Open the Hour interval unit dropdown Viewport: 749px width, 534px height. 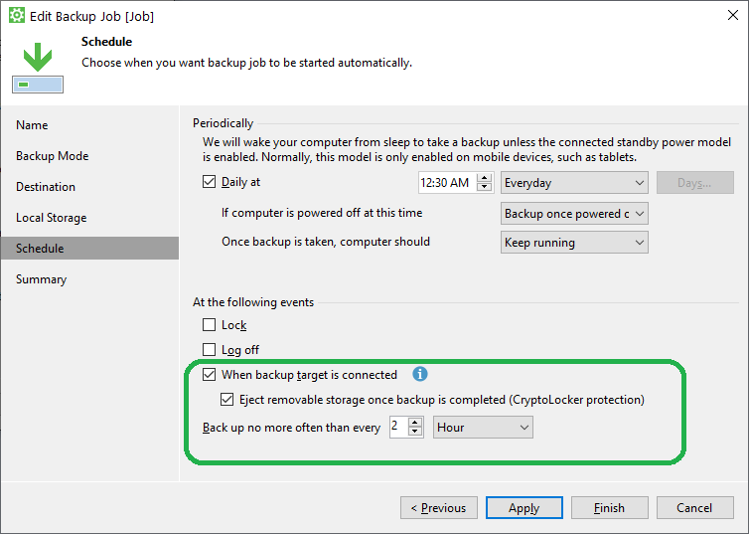[x=484, y=428]
